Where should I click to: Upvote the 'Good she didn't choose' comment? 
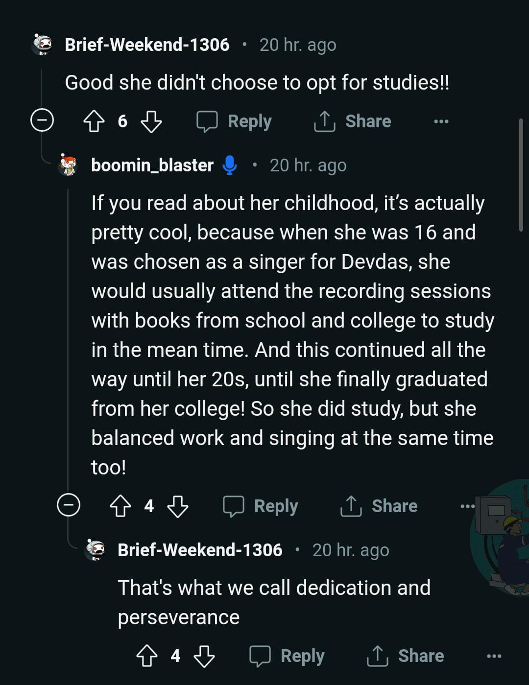94,121
